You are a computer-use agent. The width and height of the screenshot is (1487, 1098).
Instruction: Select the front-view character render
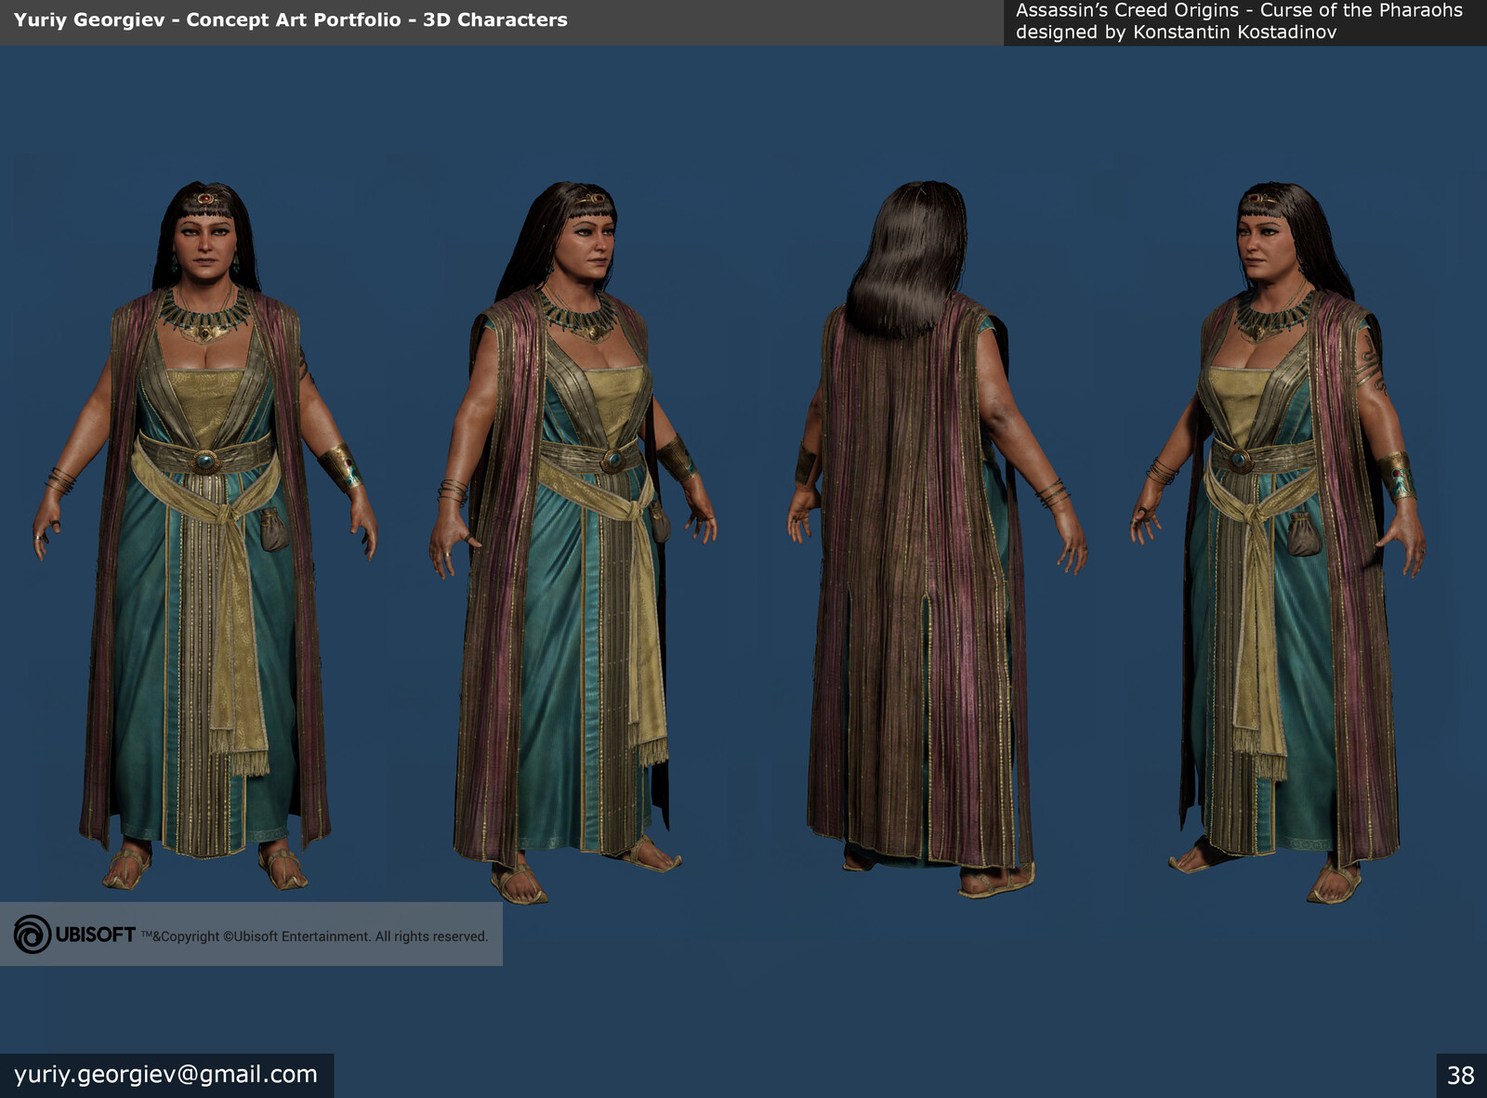pos(205,536)
